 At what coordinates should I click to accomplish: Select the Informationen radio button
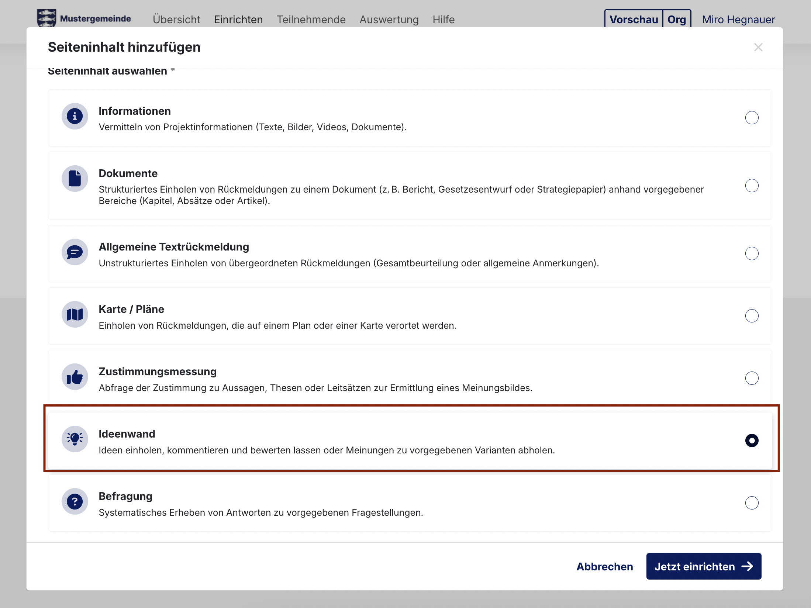point(752,118)
